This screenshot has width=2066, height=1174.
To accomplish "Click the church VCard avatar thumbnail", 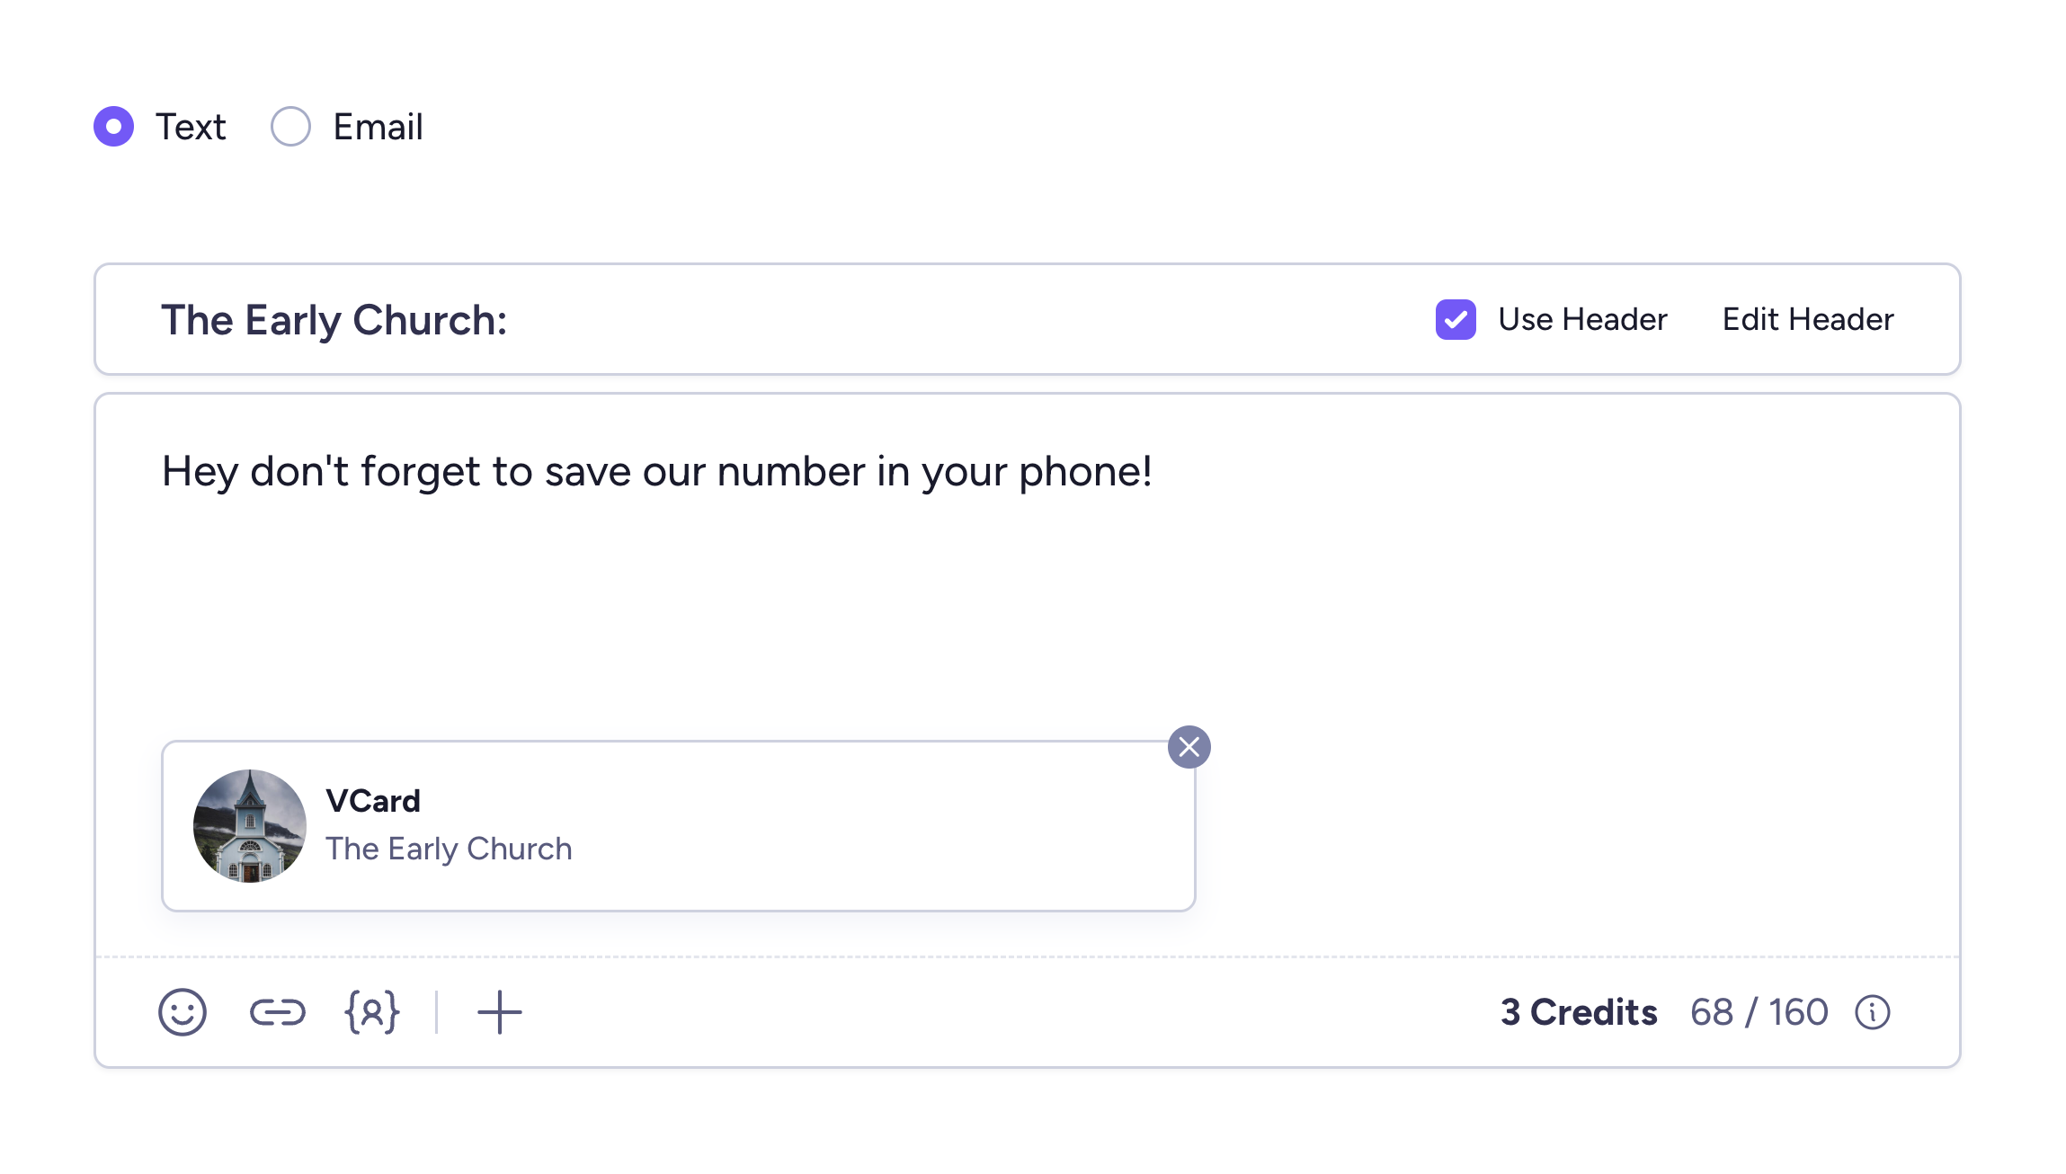I will point(250,826).
